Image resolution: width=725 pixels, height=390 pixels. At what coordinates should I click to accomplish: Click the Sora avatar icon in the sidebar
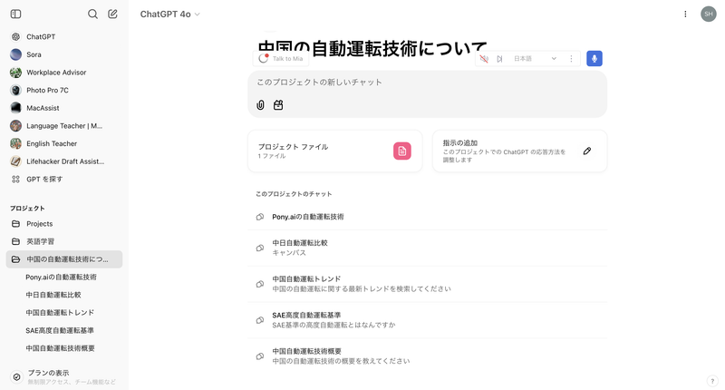click(x=15, y=54)
